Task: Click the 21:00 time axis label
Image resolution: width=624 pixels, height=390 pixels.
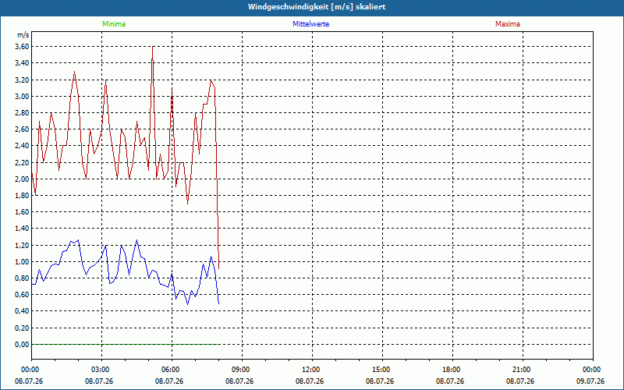Action: [523, 370]
